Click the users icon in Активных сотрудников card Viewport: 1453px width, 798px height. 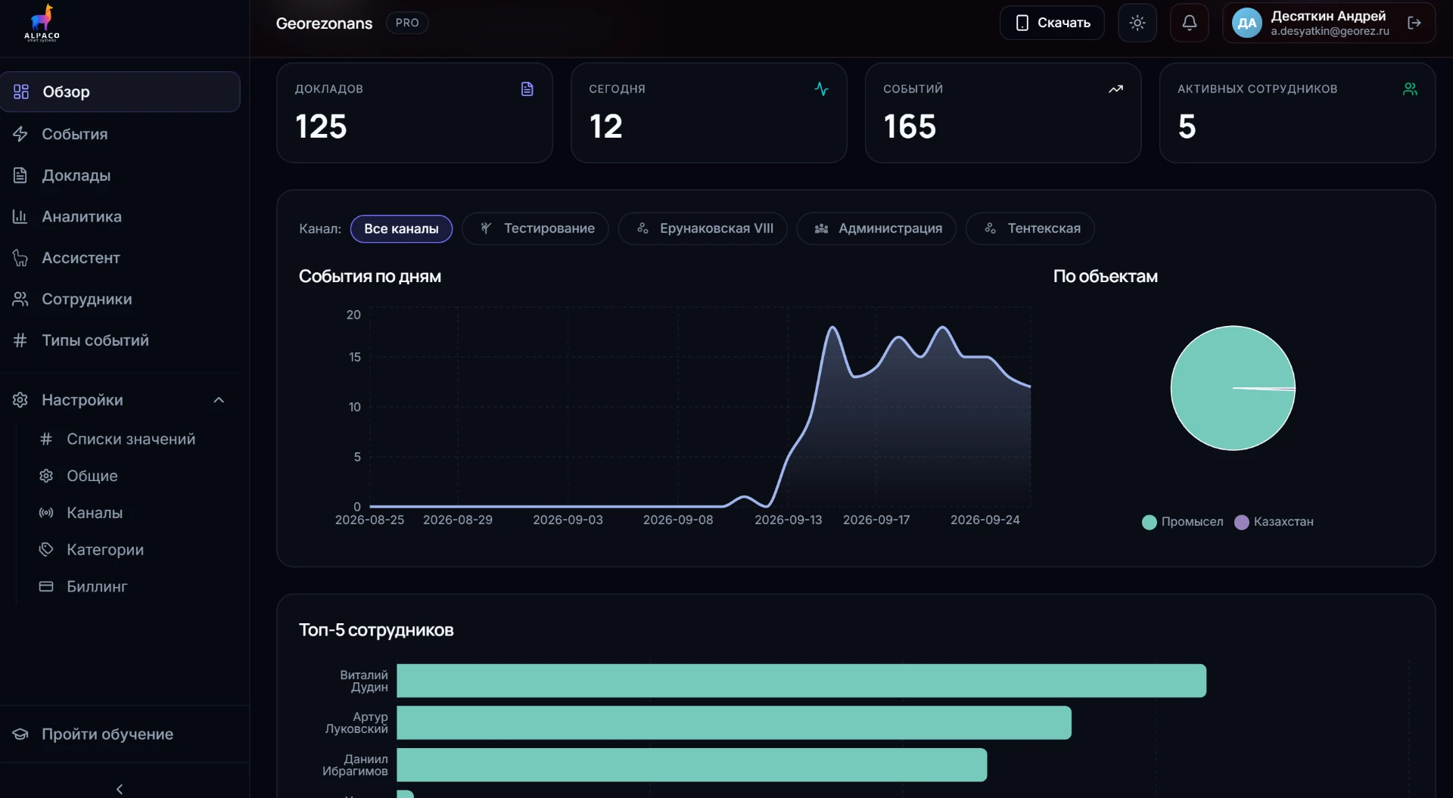click(1410, 89)
